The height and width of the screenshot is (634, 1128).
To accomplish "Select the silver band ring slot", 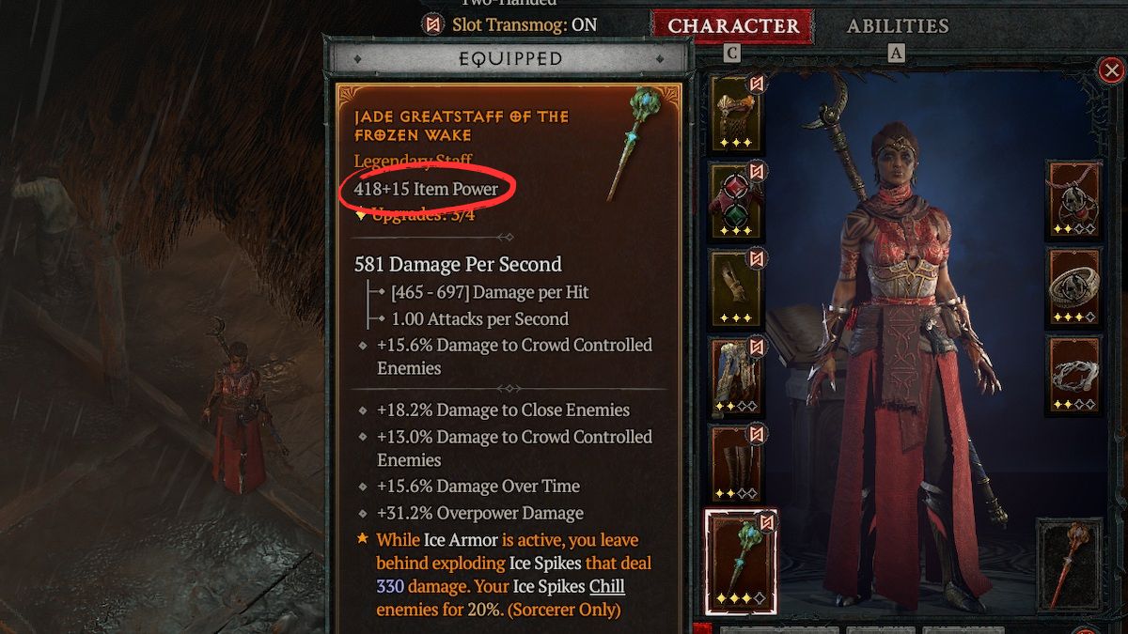I will click(1074, 376).
